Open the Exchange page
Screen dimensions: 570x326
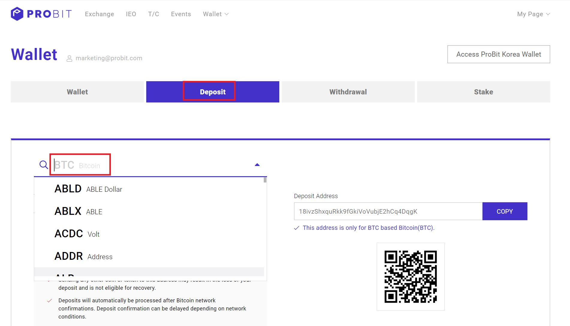pos(99,14)
